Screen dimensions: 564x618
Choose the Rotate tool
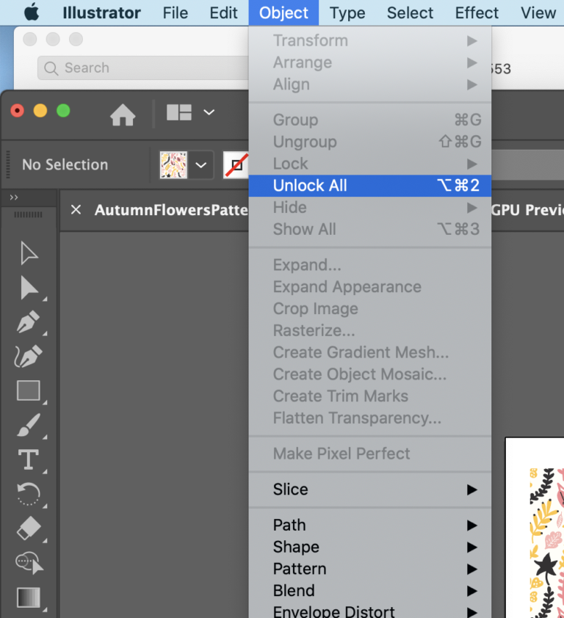pos(29,493)
